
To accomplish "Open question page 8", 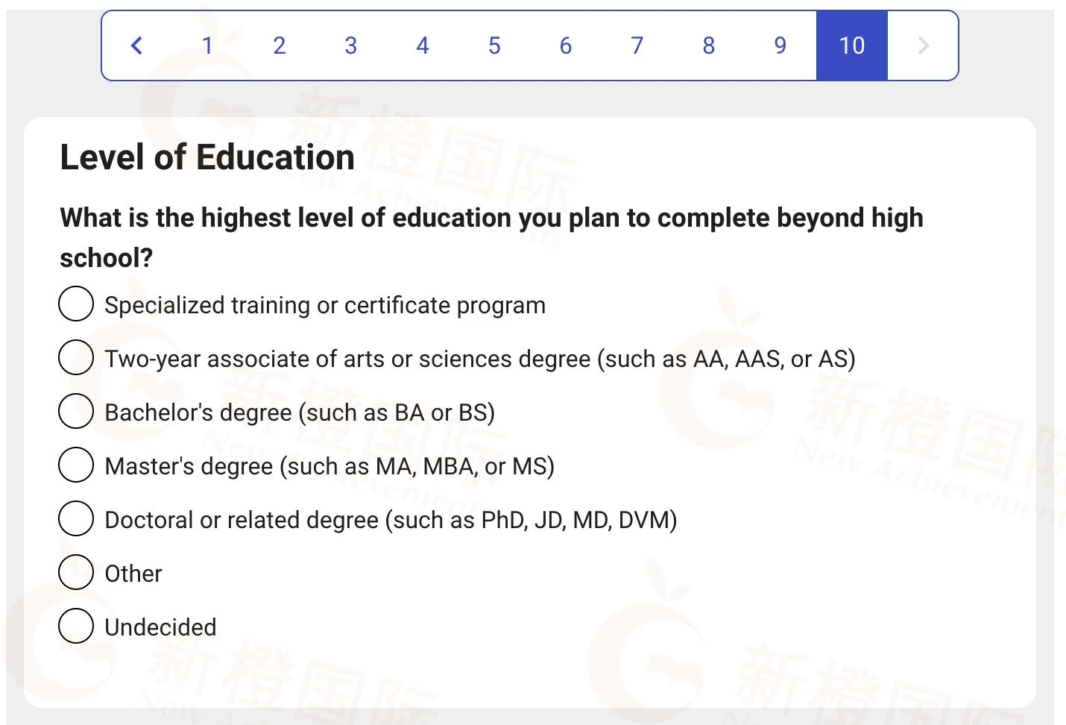I will click(x=708, y=45).
